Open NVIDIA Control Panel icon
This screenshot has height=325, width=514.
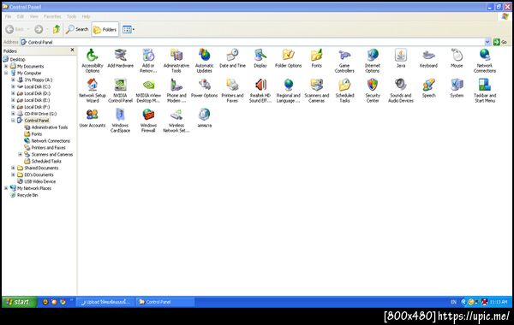[x=120, y=91]
